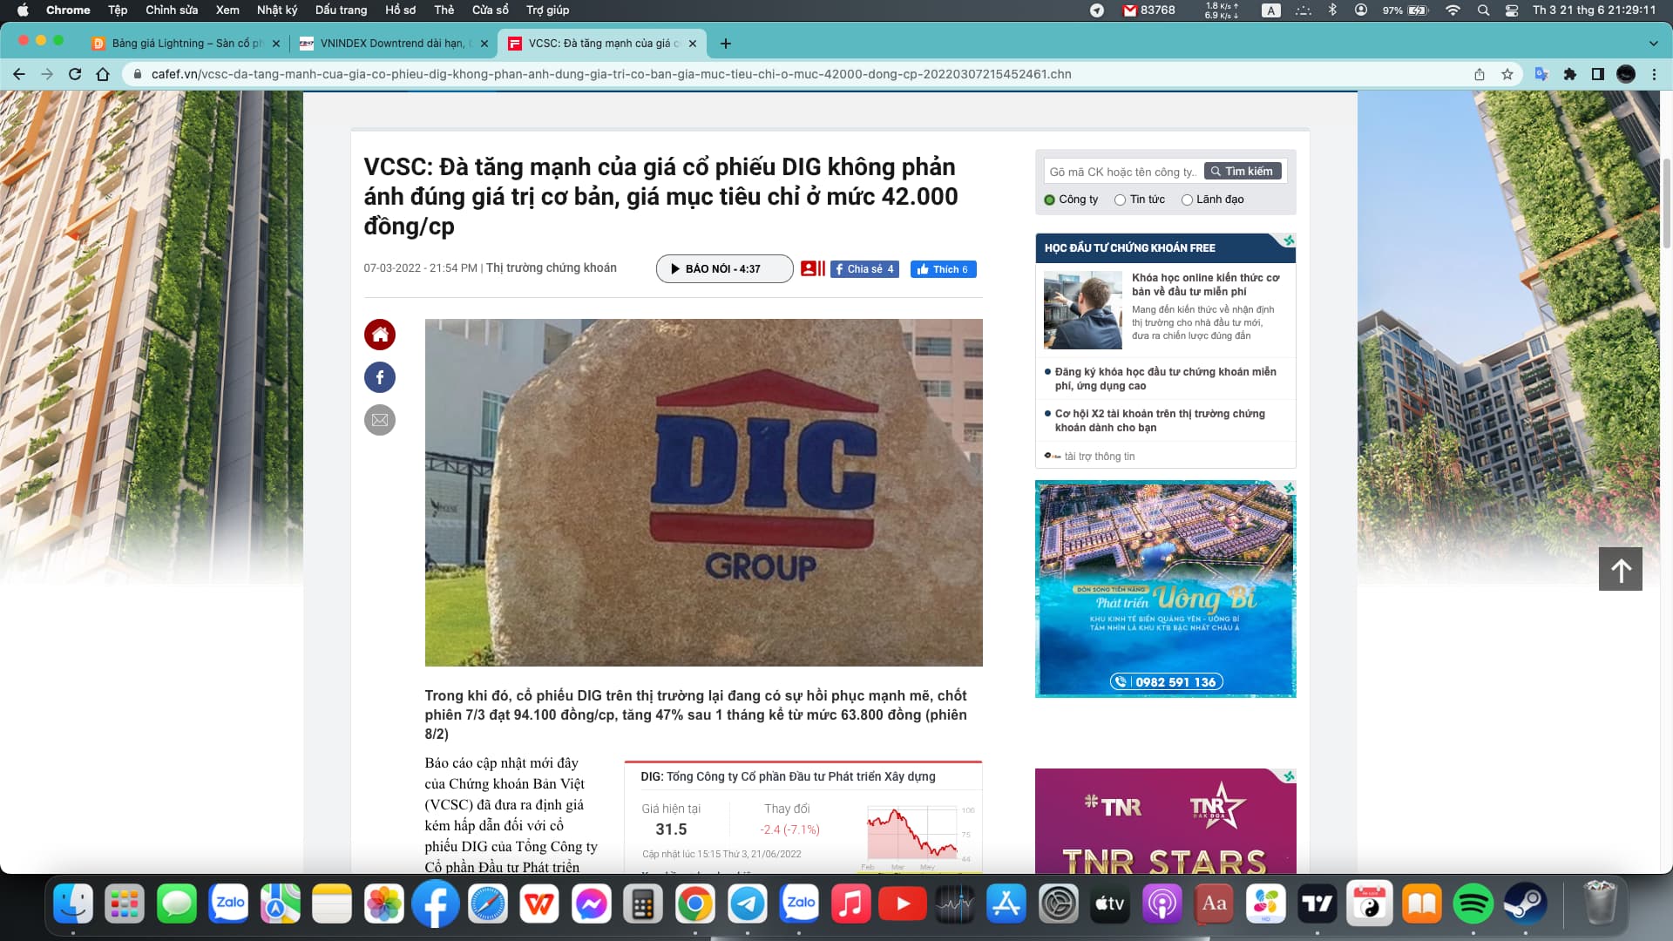Open the Chrome extensions puzzle icon
This screenshot has width=1673, height=941.
point(1570,74)
